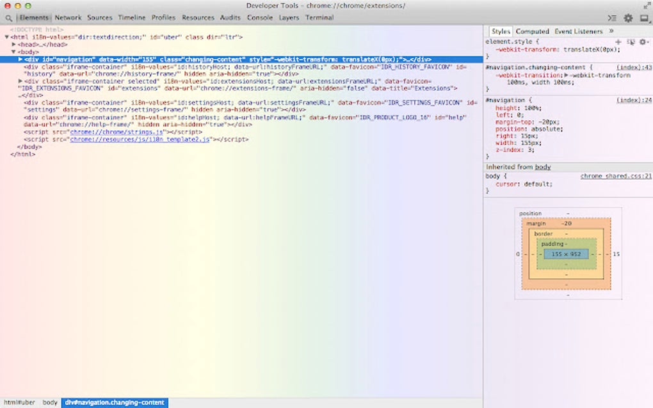Click the small gear icon in element.style header

click(643, 41)
